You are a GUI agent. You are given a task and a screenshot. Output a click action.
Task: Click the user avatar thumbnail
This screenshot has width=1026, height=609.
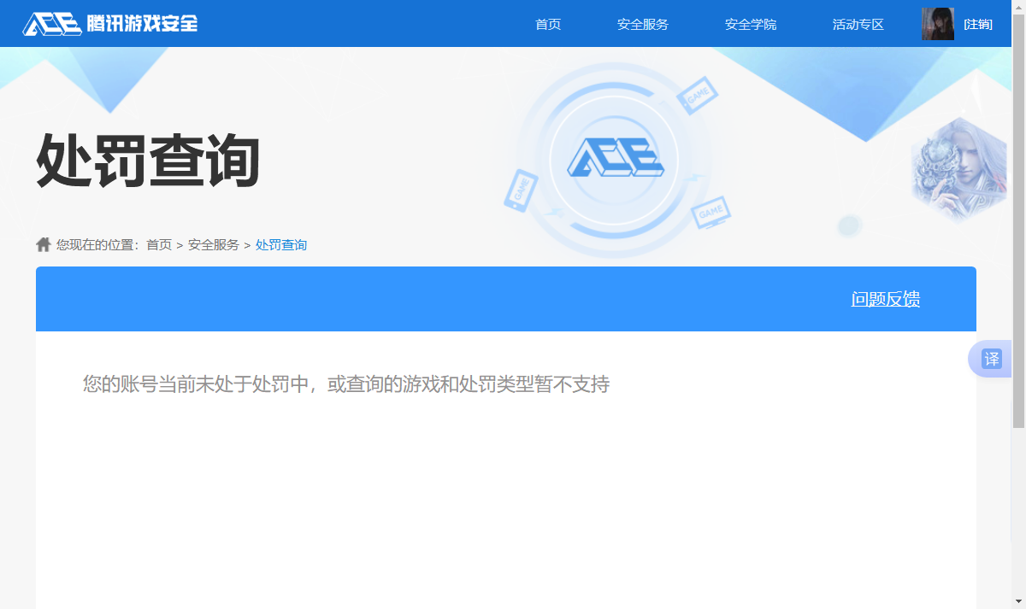click(x=938, y=24)
